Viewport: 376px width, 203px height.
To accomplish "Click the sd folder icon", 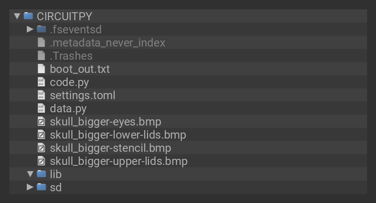I will 41,187.
